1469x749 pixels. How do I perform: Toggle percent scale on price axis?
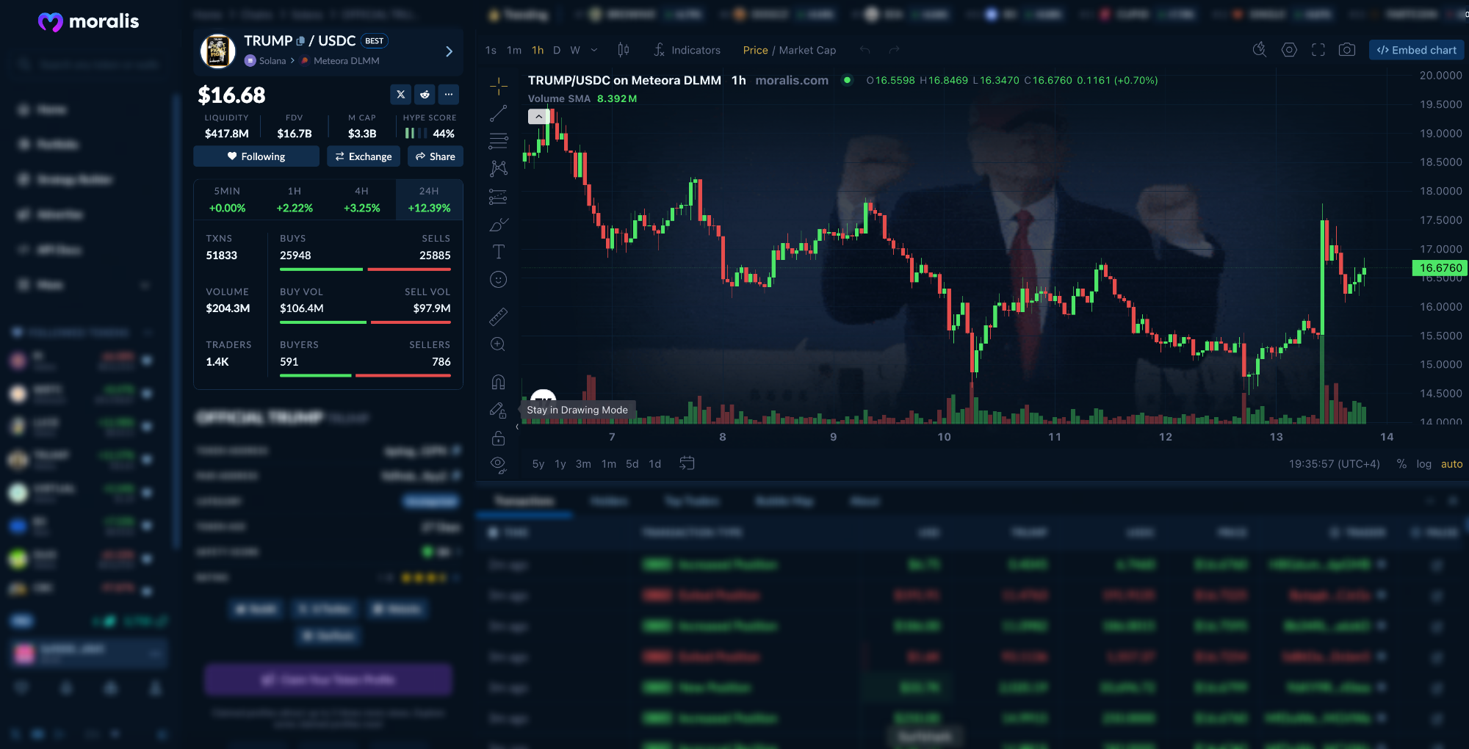1401,464
